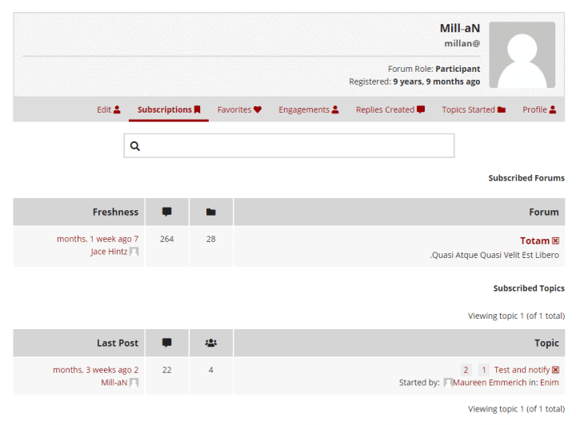The image size is (576, 425).
Task: Click the topics folder icon in forum header
Action: pos(211,212)
